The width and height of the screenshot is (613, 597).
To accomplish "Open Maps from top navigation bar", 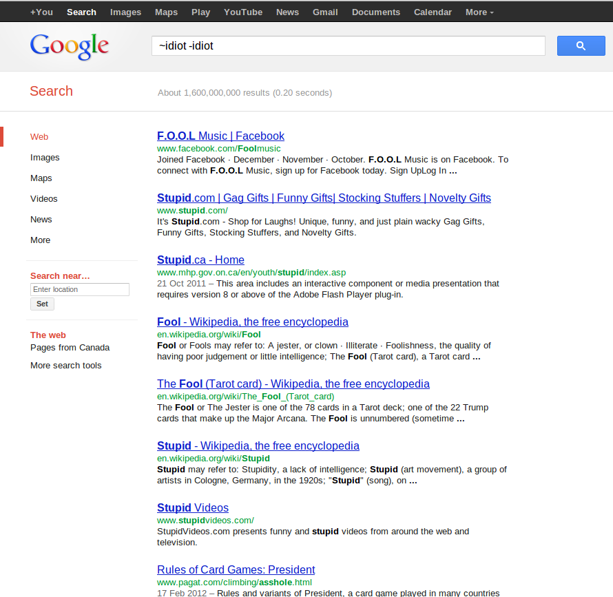I will [166, 12].
